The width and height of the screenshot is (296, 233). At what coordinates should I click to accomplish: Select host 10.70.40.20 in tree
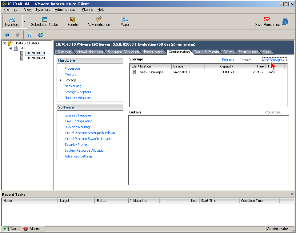tap(35, 58)
